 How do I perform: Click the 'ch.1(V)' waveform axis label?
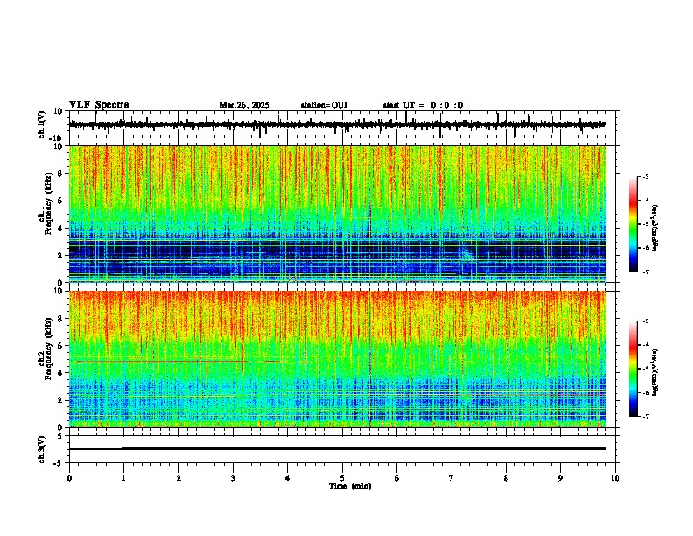click(x=42, y=124)
